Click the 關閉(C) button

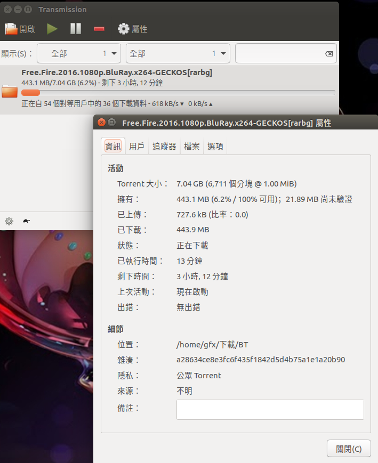pos(349,449)
